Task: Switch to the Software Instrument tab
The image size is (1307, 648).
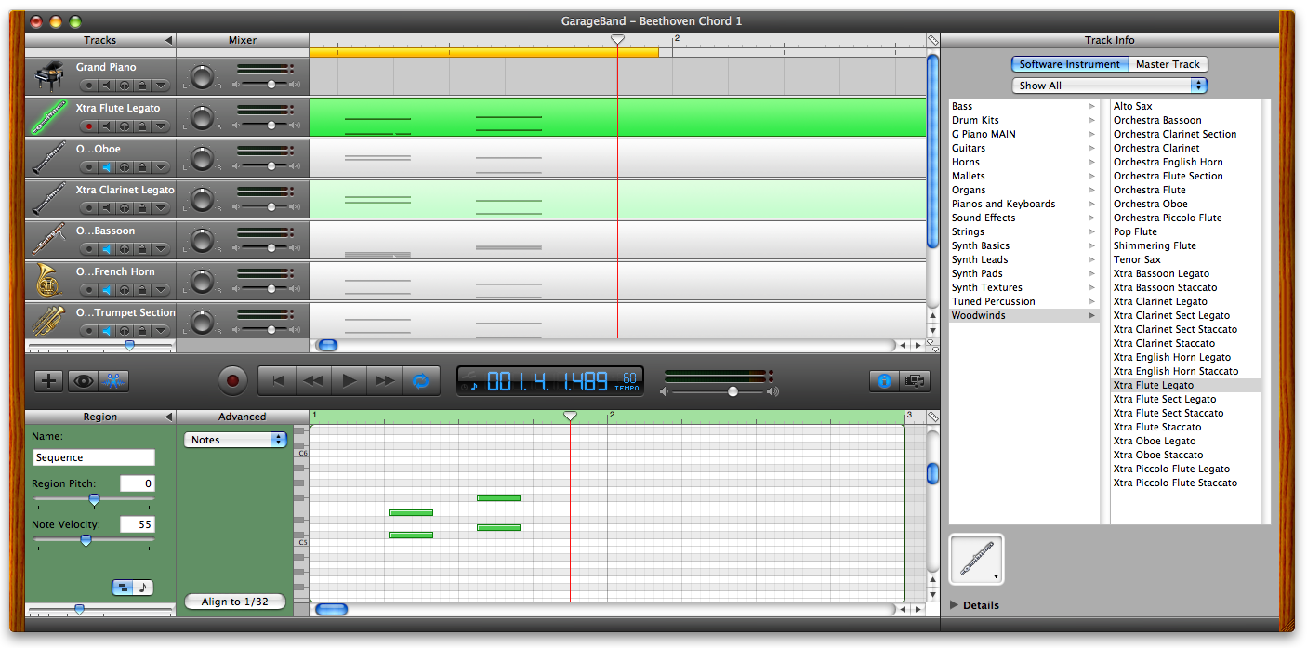Action: [1069, 64]
